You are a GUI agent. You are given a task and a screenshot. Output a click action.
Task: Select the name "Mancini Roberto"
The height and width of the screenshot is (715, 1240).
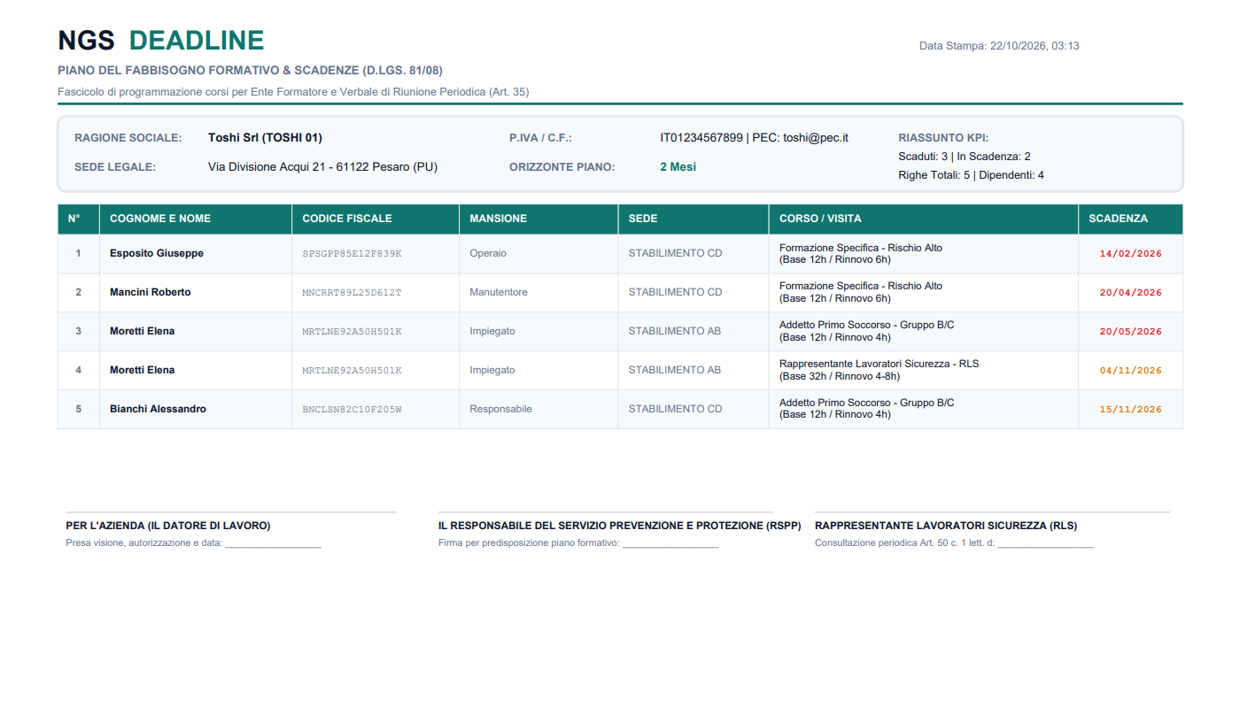point(151,292)
